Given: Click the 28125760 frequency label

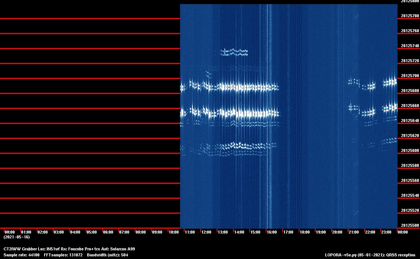Looking at the screenshot, I should 410,31.
